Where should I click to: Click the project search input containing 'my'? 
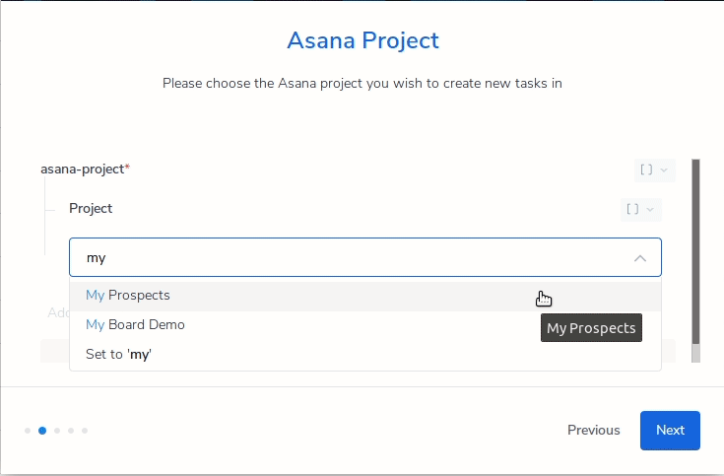[345, 258]
